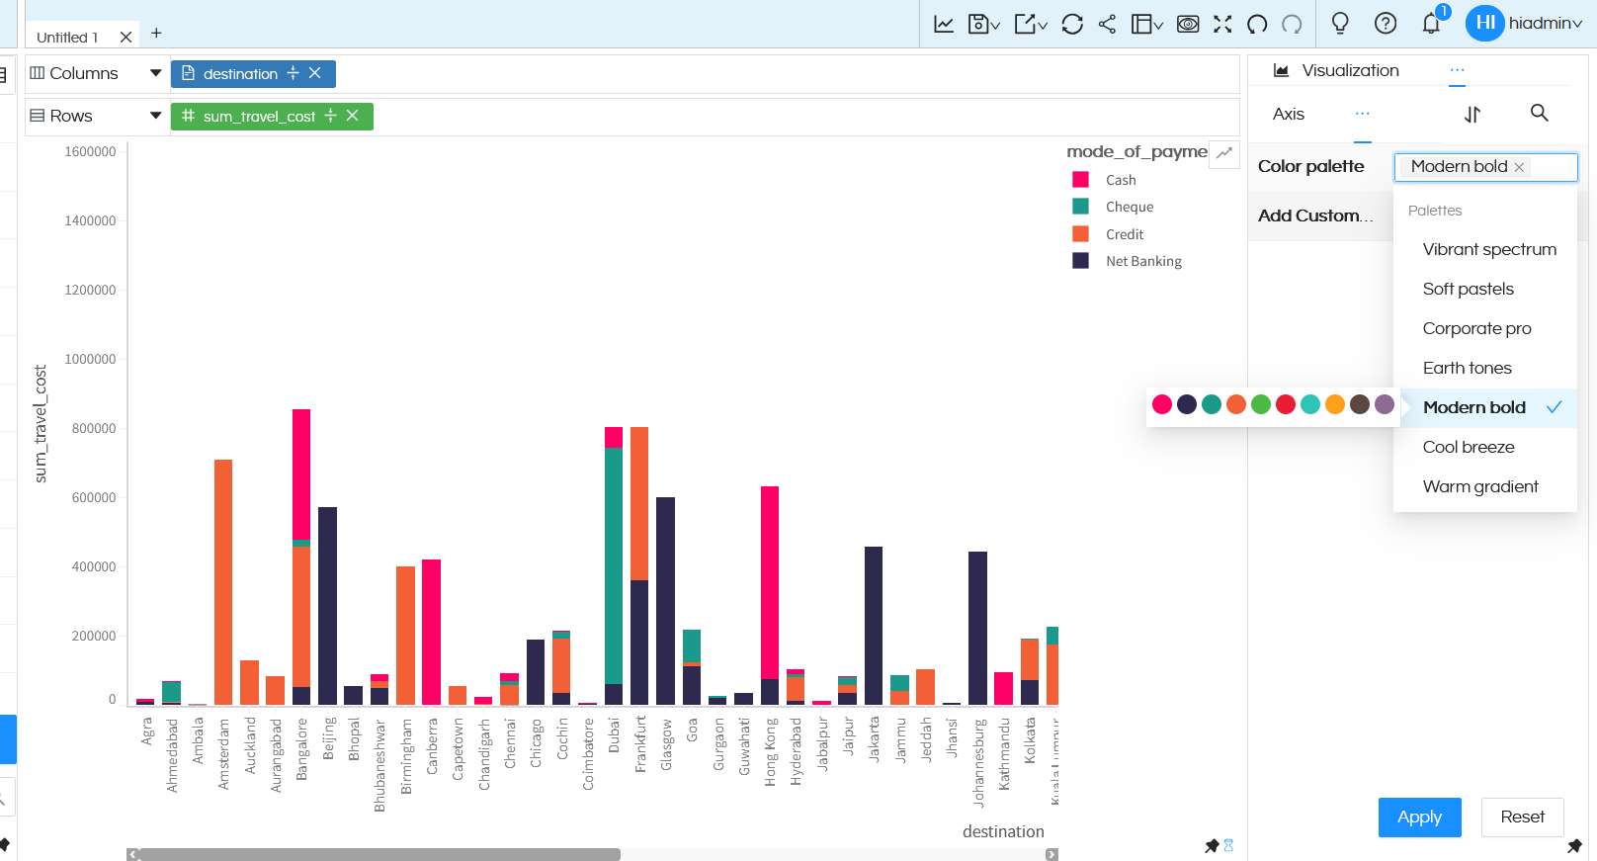This screenshot has width=1597, height=861.
Task: Refresh the report with circular arrows
Action: 1072,24
